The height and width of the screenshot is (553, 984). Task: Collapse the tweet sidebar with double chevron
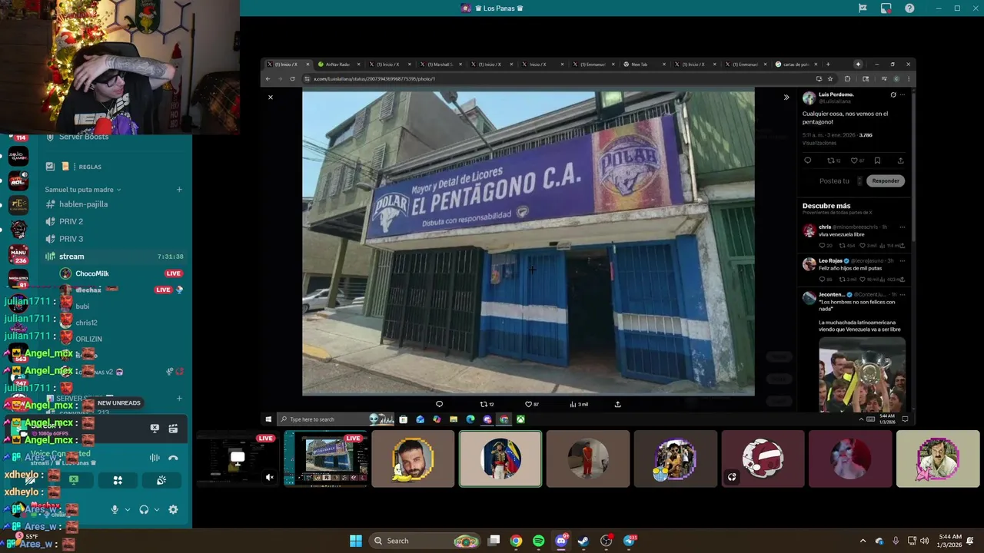786,98
